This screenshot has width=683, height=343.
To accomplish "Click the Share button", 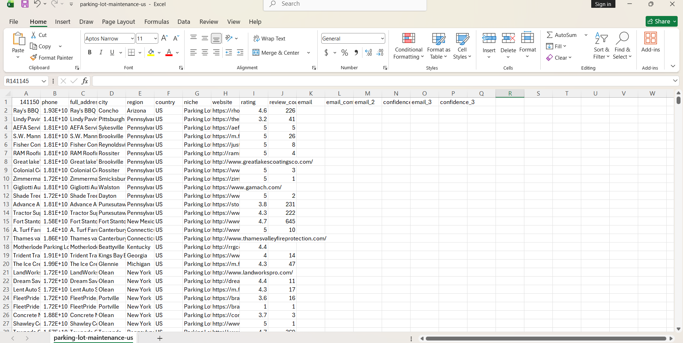I will pyautogui.click(x=661, y=21).
